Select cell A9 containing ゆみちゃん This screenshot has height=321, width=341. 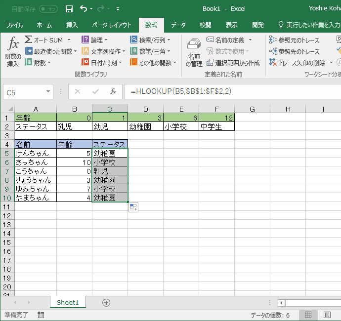(36, 189)
